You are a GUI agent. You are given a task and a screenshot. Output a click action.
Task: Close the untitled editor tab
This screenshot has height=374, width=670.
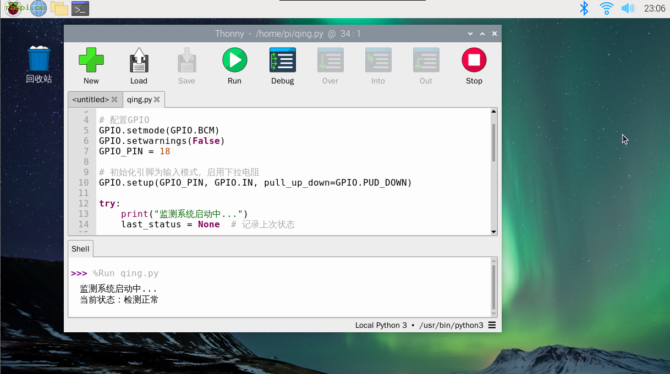[114, 99]
